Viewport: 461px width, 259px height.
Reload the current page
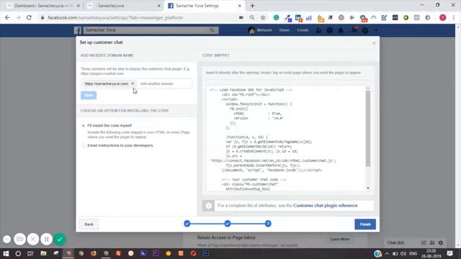click(29, 17)
